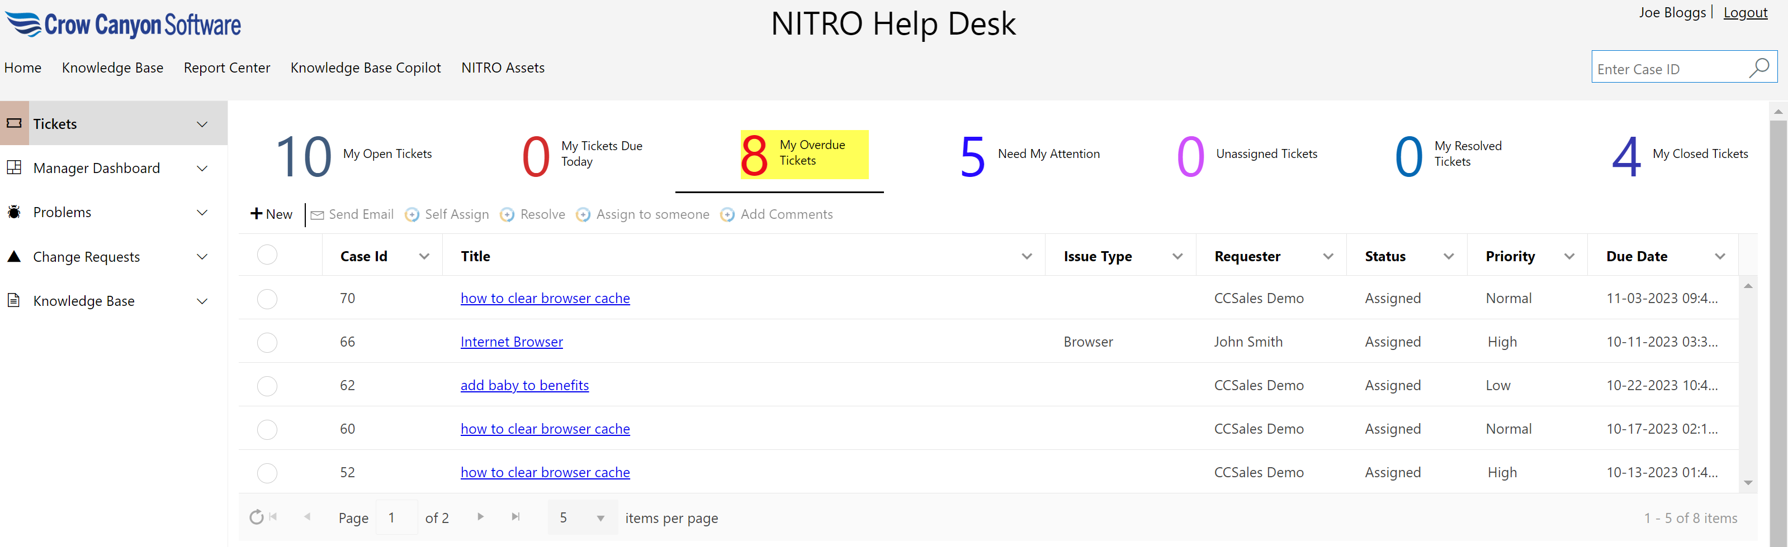Select the row checkbox for case 62
The width and height of the screenshot is (1788, 547).
click(x=267, y=386)
